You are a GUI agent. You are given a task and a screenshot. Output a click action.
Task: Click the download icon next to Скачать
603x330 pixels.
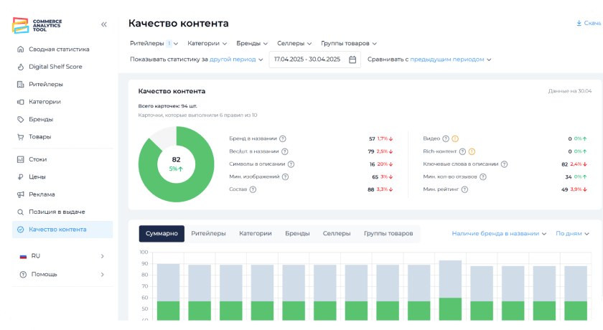coord(579,23)
